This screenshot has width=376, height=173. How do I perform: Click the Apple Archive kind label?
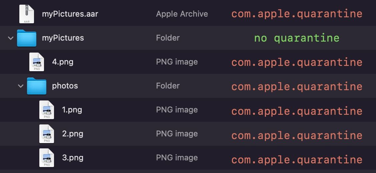coord(182,14)
